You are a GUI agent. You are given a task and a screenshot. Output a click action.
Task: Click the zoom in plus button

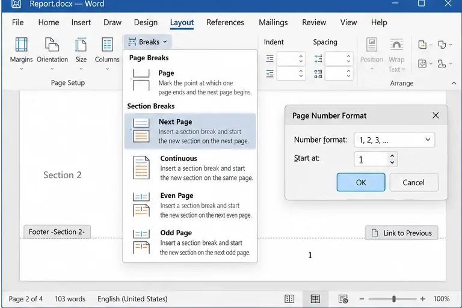[422, 299]
